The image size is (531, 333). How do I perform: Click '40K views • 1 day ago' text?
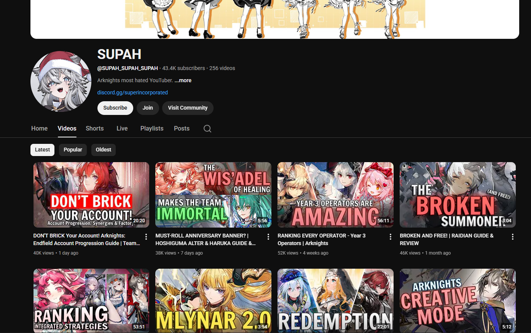tap(56, 253)
